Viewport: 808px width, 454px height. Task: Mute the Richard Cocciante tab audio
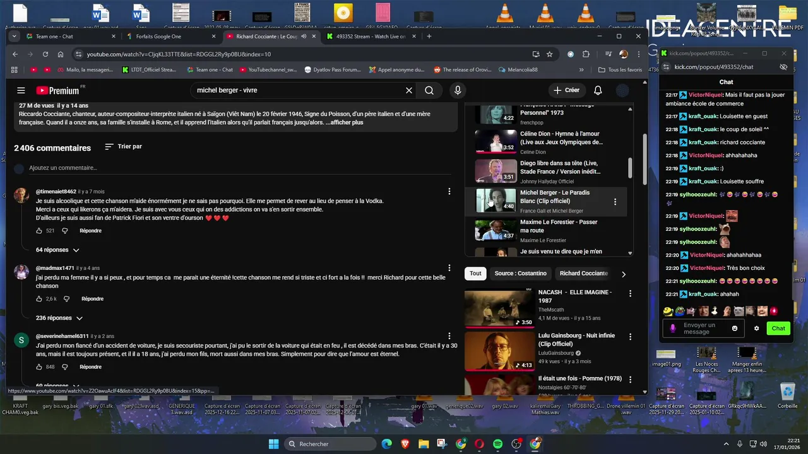tap(304, 37)
